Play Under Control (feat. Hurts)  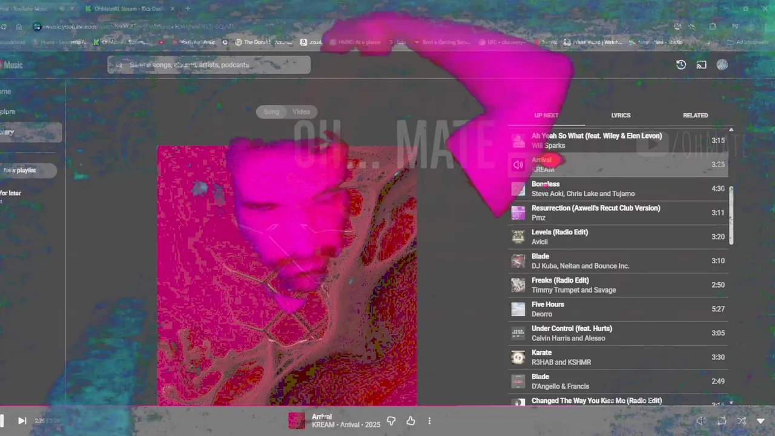point(618,333)
